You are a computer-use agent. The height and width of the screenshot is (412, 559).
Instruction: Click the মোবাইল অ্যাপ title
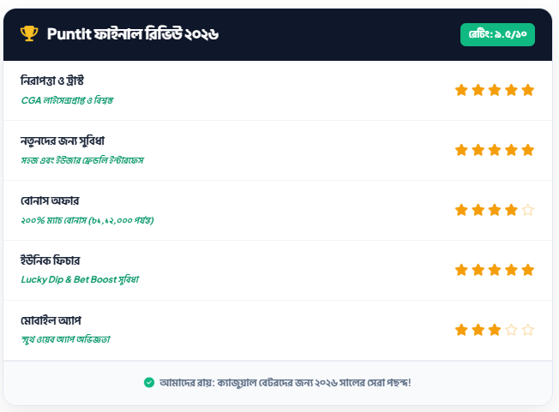coord(51,320)
